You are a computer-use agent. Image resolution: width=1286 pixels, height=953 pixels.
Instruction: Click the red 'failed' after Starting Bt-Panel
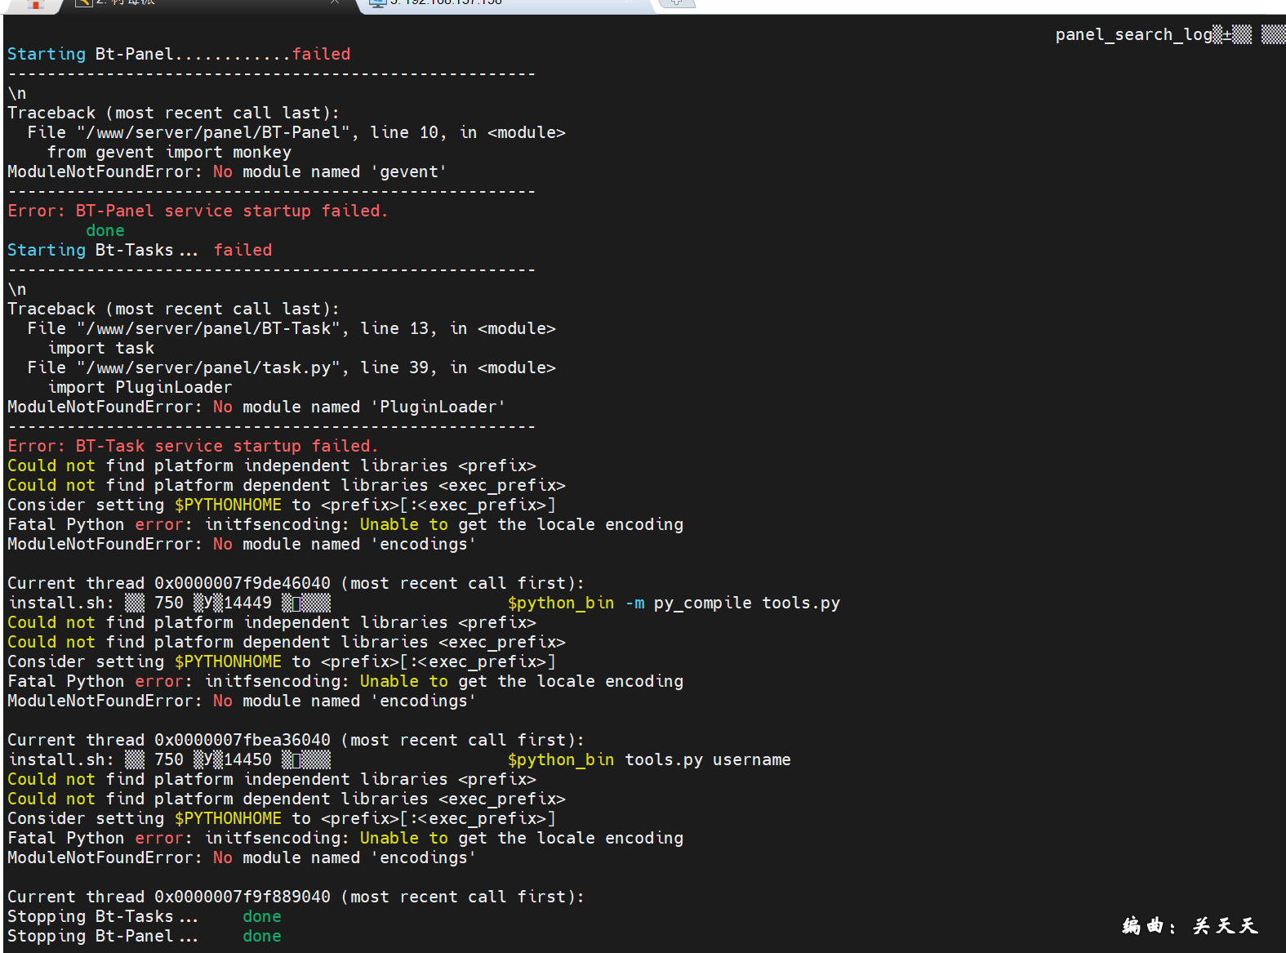(x=321, y=54)
